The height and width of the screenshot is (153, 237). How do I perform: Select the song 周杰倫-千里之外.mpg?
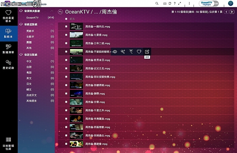click(x=98, y=110)
